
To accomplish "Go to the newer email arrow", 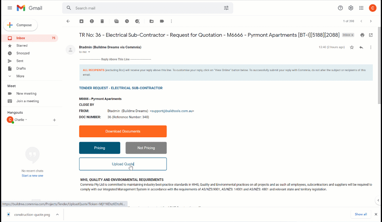I will click(x=361, y=21).
